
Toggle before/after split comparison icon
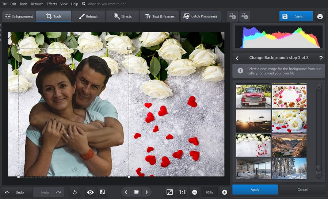[102, 192]
